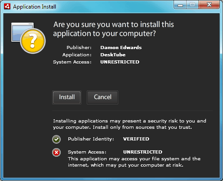Click the Adobe AIR logo in title bar
The width and height of the screenshot is (223, 181).
[7, 6]
